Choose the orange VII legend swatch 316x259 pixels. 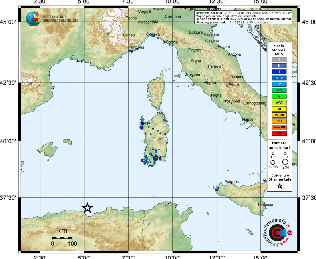click(x=279, y=121)
